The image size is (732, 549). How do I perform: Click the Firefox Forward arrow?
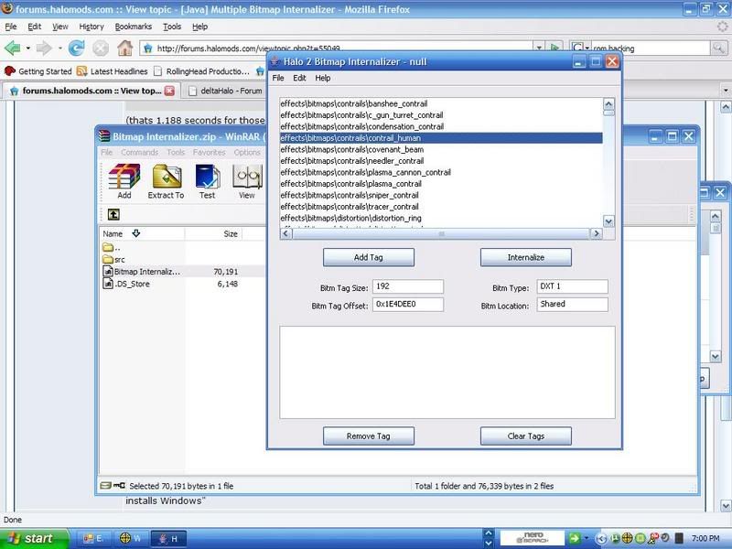pyautogui.click(x=44, y=48)
